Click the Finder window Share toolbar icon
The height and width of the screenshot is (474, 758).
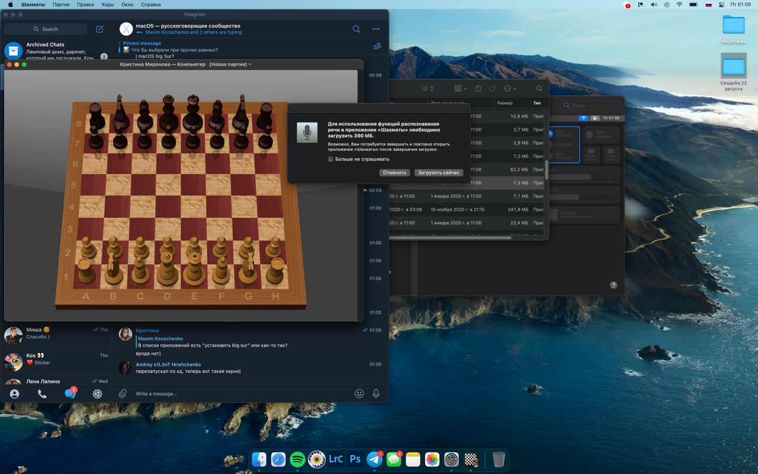[478, 88]
